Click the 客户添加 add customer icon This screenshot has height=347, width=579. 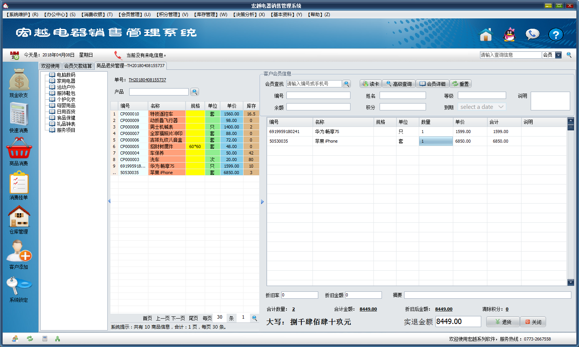[x=19, y=251]
